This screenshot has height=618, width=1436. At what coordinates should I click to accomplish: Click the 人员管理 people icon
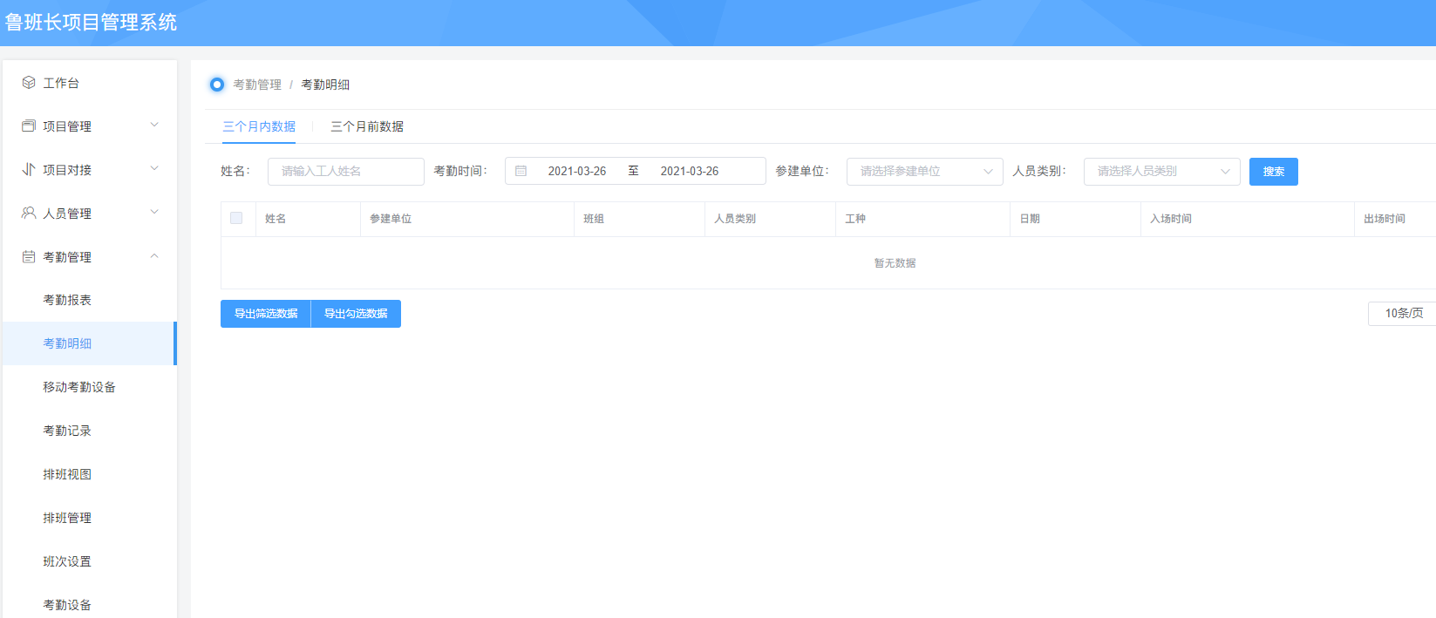tap(29, 214)
